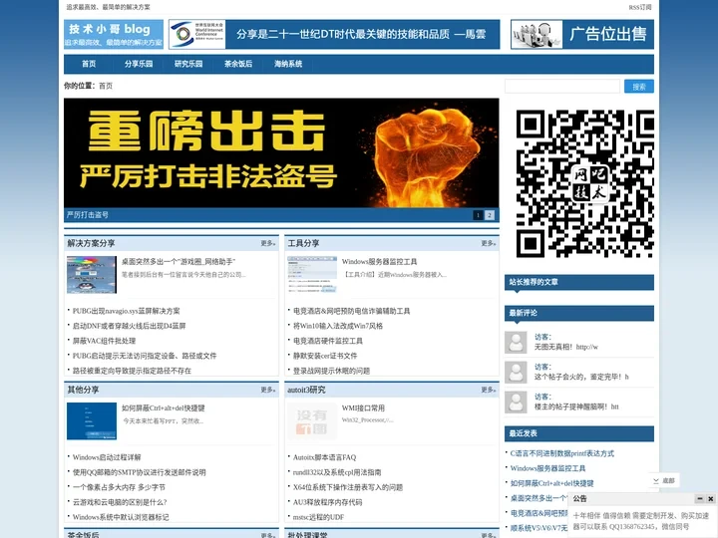The height and width of the screenshot is (538, 718).
Task: Open thumbnail for 如何屏蔽Ctrl+alt+del快捷键 article
Action: tap(92, 421)
